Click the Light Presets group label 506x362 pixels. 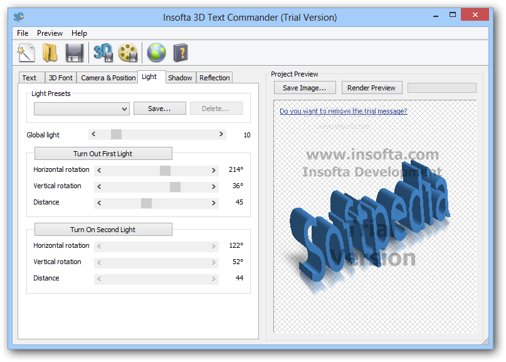click(51, 93)
